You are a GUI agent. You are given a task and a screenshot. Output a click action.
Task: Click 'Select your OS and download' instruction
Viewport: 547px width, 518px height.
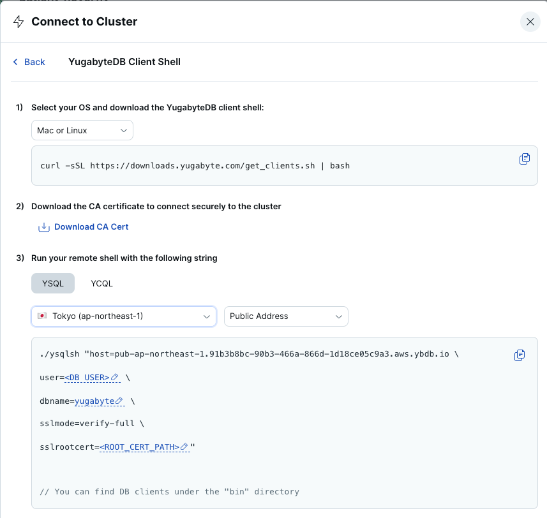pyautogui.click(x=147, y=107)
